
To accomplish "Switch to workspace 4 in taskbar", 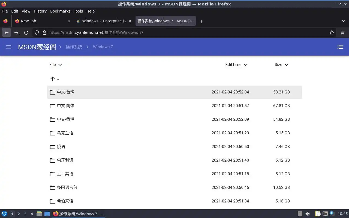I will tap(32, 214).
